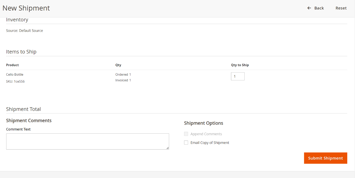Submit the shipment with the orange button
Viewport: 355px width, 178px height.
click(325, 158)
